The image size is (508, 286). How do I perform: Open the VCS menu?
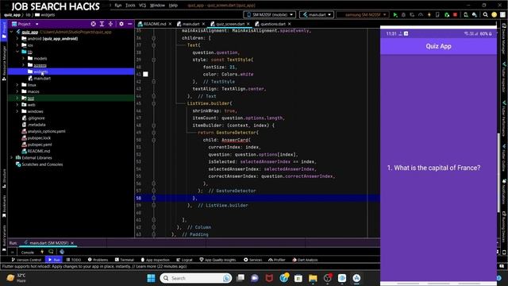(142, 6)
